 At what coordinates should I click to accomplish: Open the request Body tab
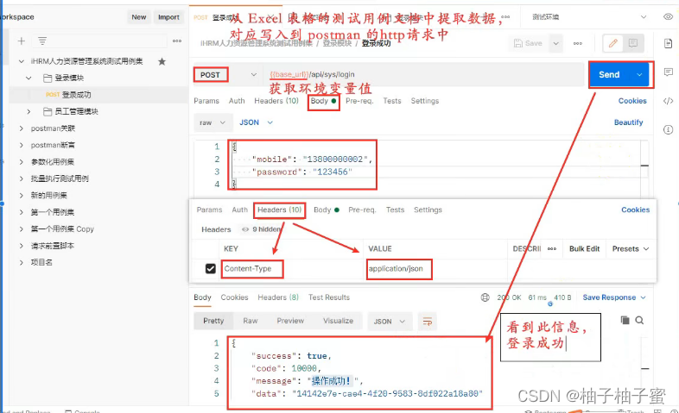pyautogui.click(x=323, y=101)
